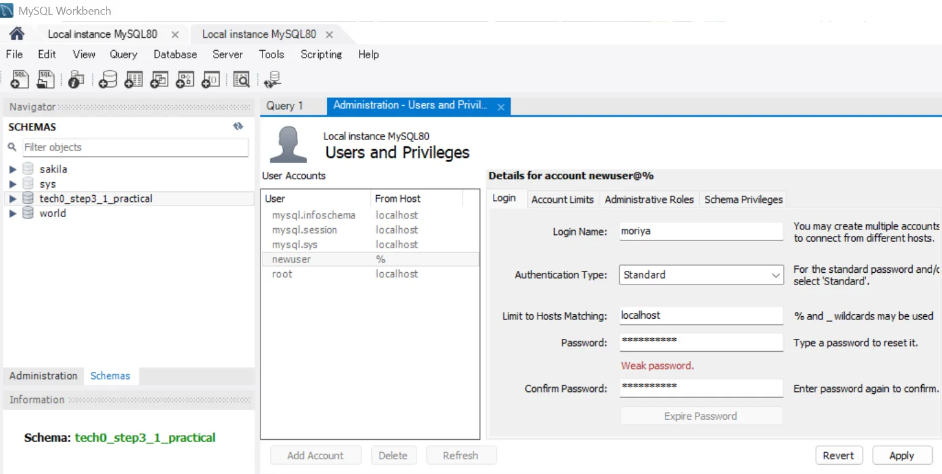Open the Tools menu
The width and height of the screenshot is (942, 474).
[272, 54]
